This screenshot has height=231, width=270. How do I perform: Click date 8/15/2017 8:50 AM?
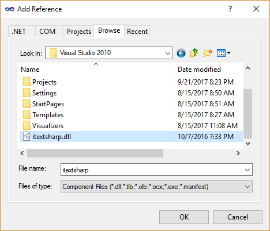[206, 93]
